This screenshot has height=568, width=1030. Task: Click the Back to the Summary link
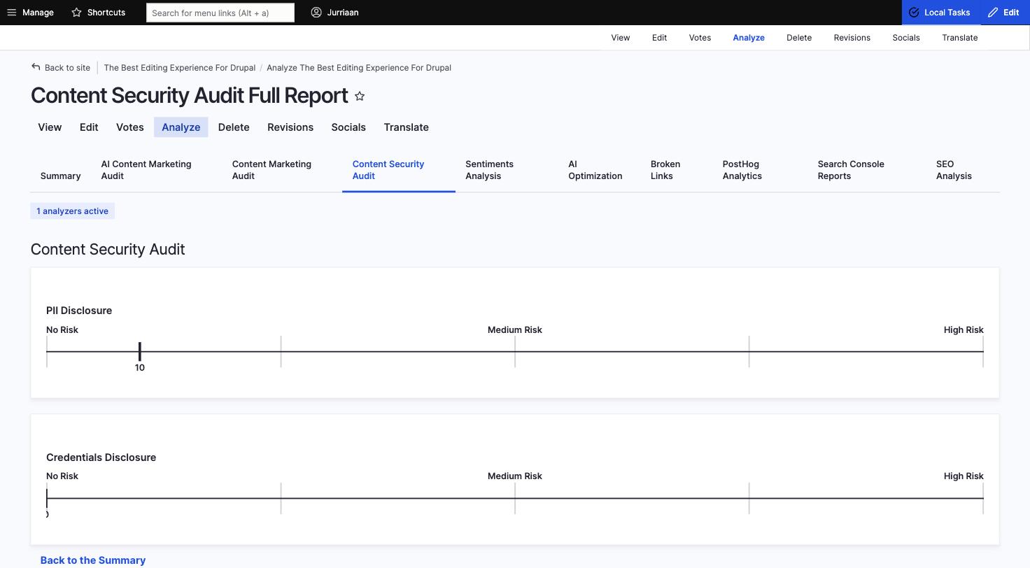[x=93, y=560]
